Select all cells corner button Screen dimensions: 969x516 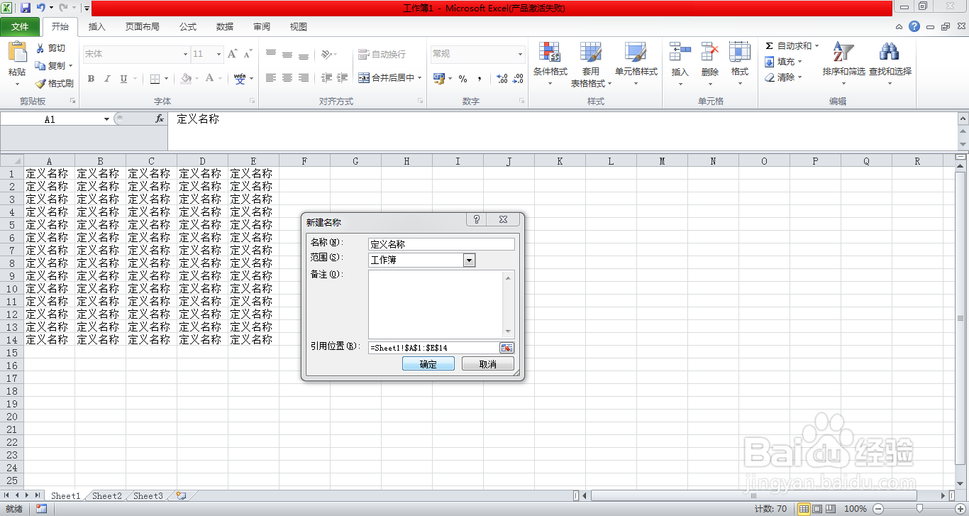tap(12, 161)
